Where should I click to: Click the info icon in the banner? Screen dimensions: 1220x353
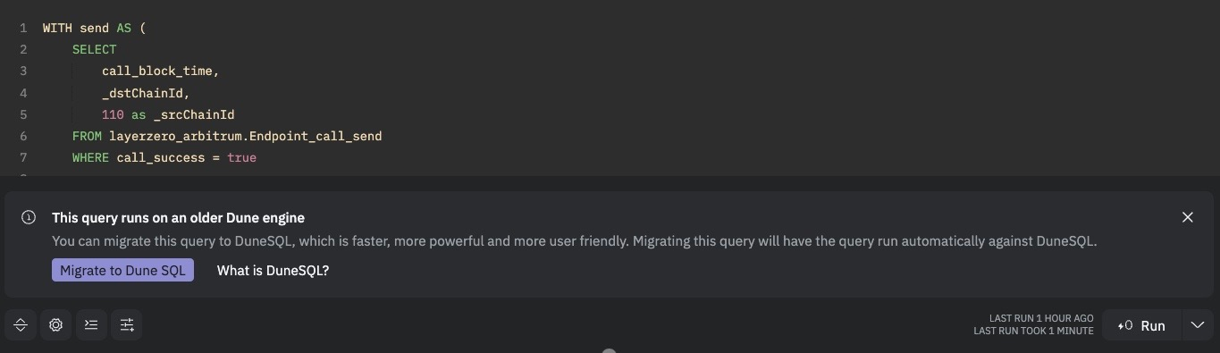pyautogui.click(x=29, y=217)
